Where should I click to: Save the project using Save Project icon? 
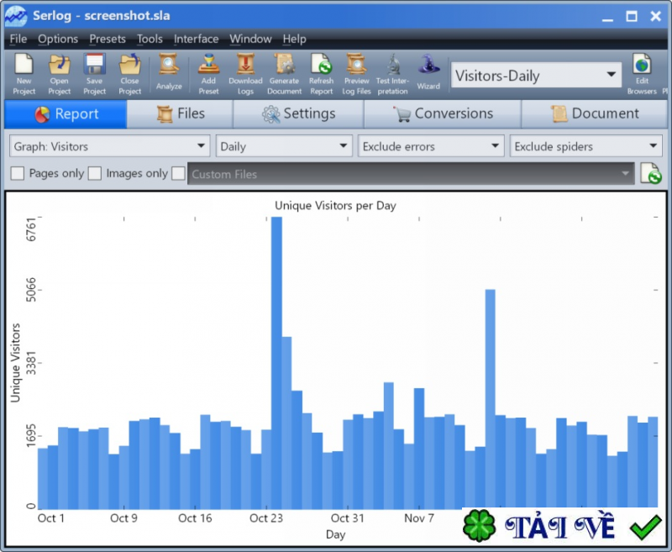94,74
